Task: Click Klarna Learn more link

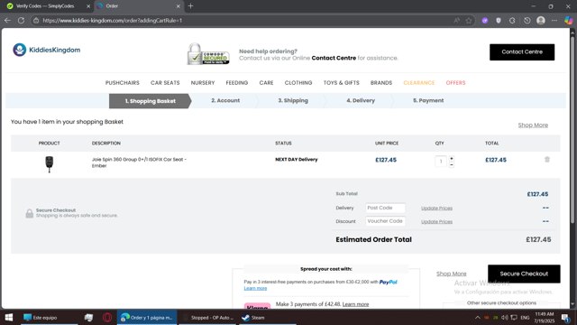Action: (x=355, y=304)
